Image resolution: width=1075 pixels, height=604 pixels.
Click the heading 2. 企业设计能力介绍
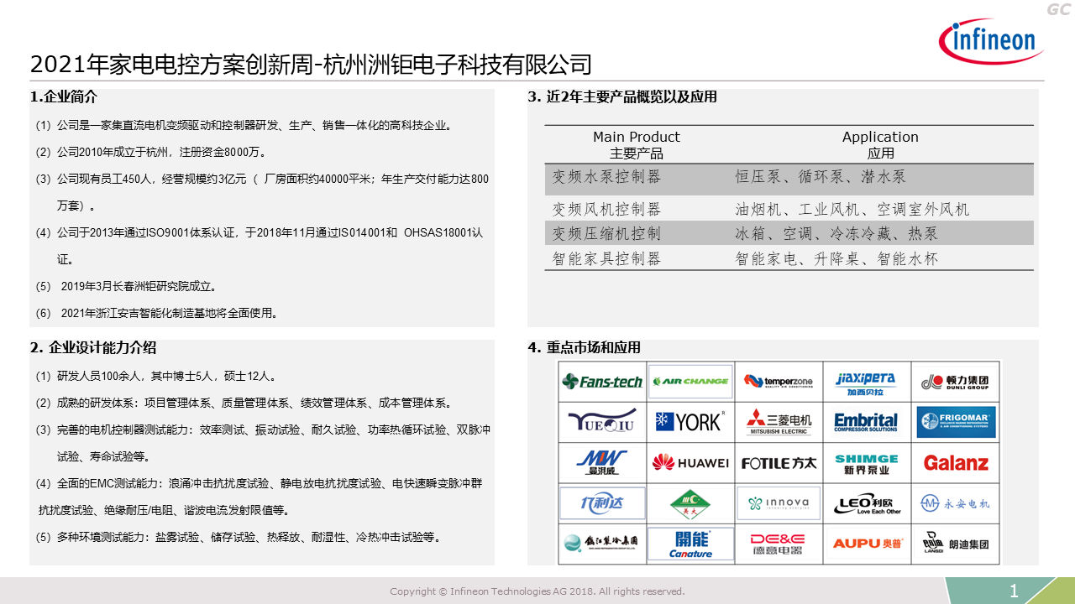point(93,348)
